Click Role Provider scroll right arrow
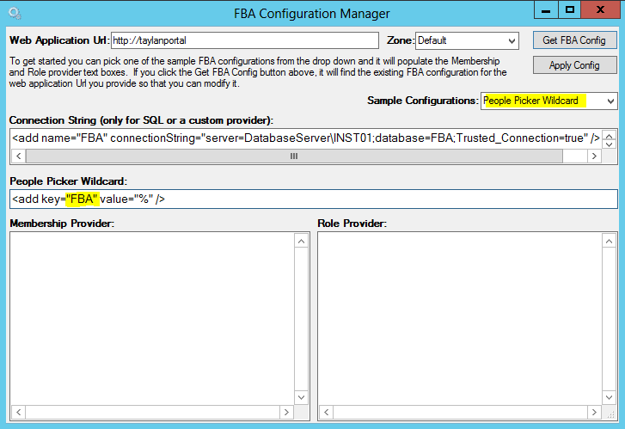This screenshot has width=625, height=429. coord(594,413)
